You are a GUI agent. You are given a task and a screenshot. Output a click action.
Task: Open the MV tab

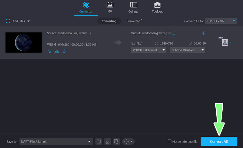[110, 8]
